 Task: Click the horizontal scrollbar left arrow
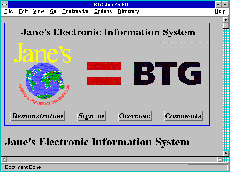[x=4, y=159]
